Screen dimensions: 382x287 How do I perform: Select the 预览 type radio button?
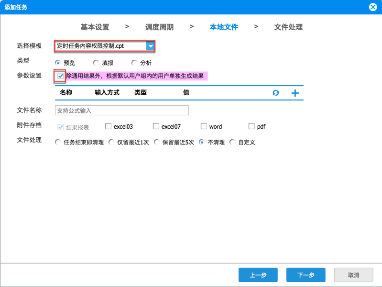58,63
